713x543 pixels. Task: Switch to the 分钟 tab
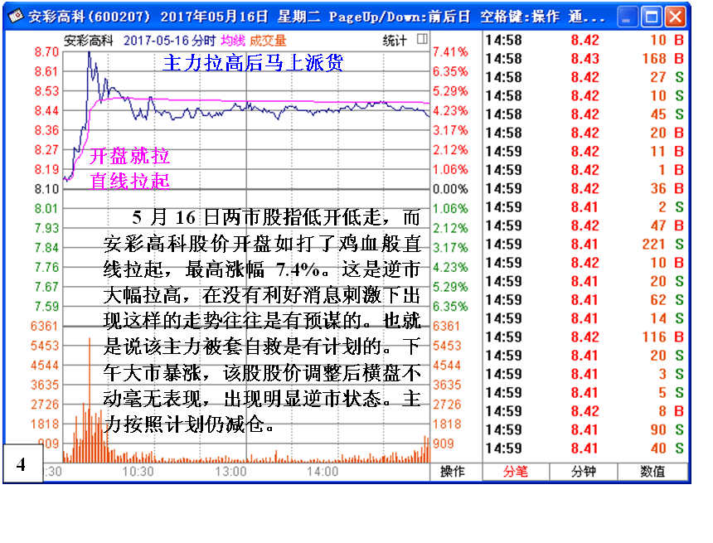pos(584,471)
